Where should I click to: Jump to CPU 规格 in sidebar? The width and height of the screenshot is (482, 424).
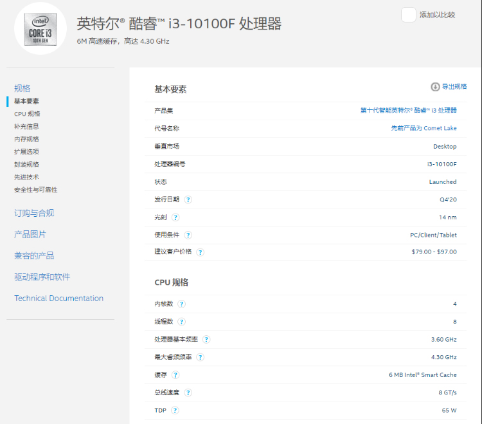27,114
